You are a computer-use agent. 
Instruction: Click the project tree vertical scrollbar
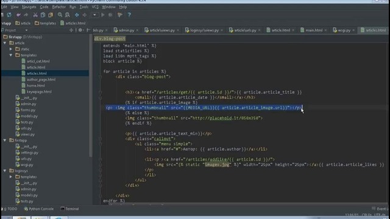pos(91,96)
